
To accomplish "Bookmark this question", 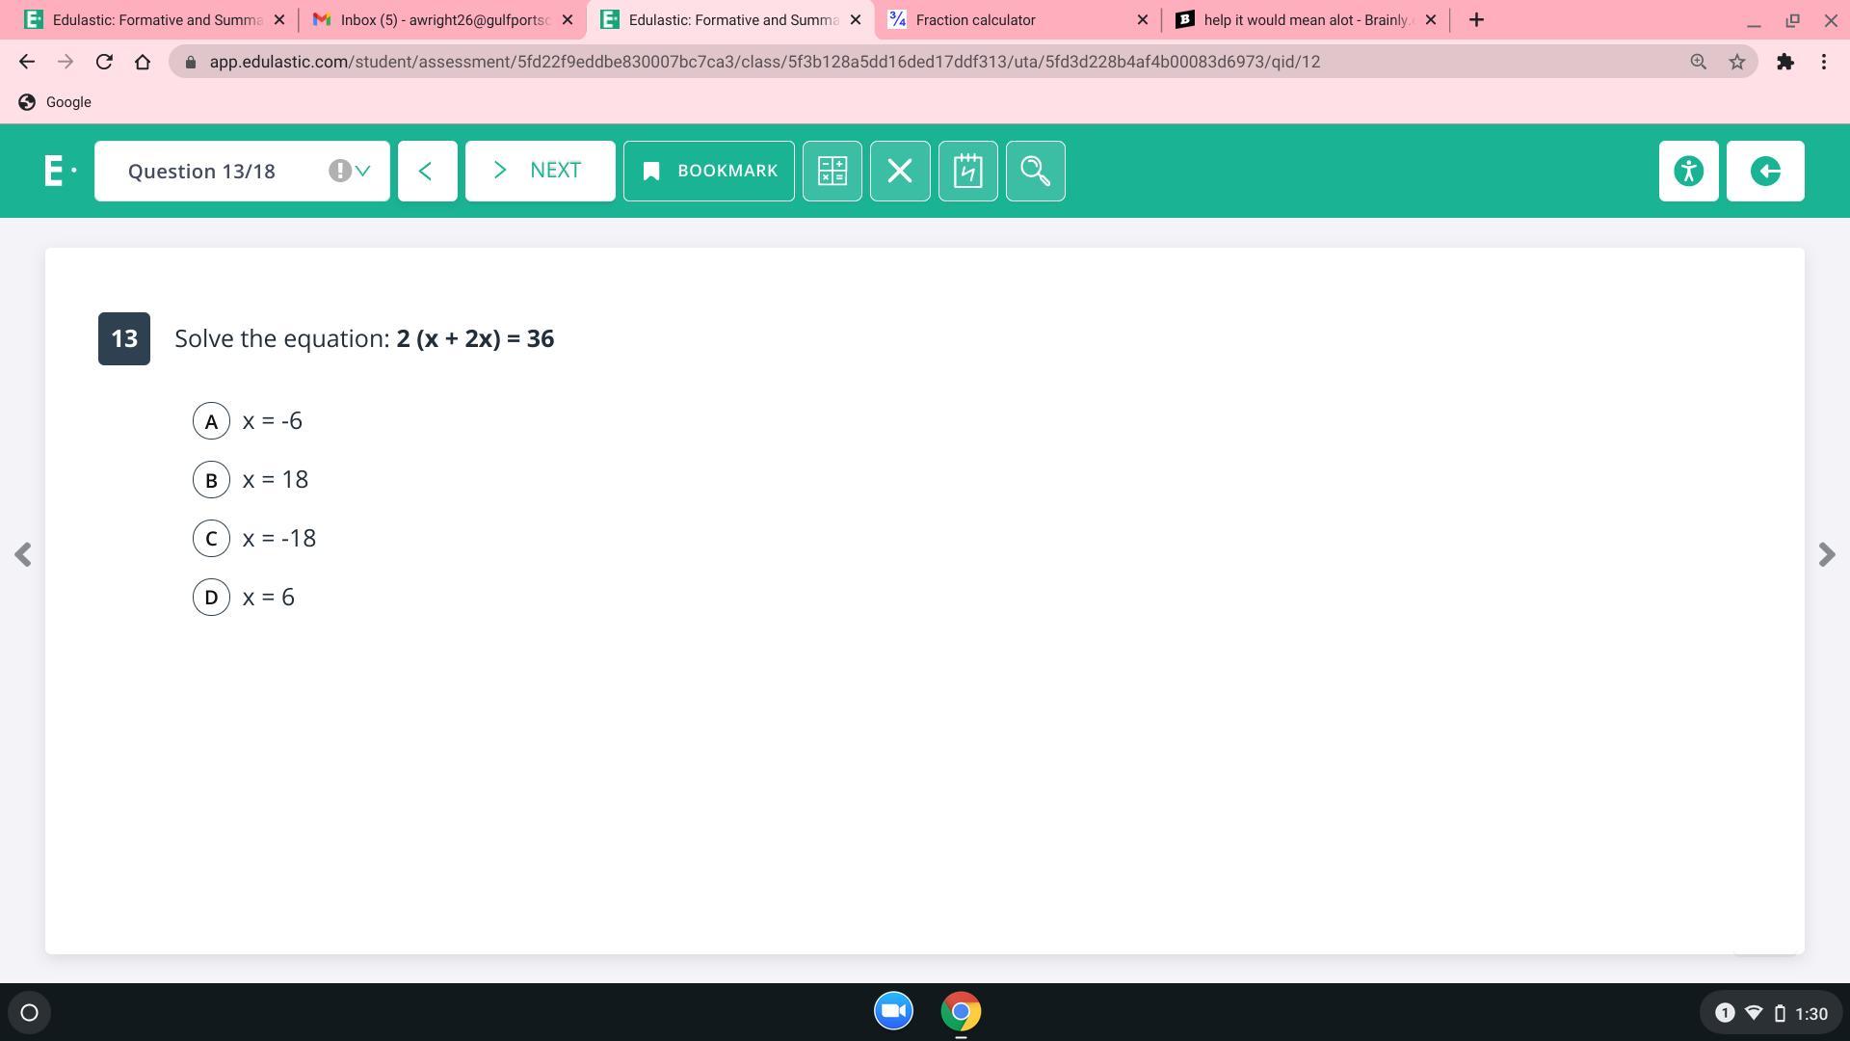I will click(x=708, y=171).
